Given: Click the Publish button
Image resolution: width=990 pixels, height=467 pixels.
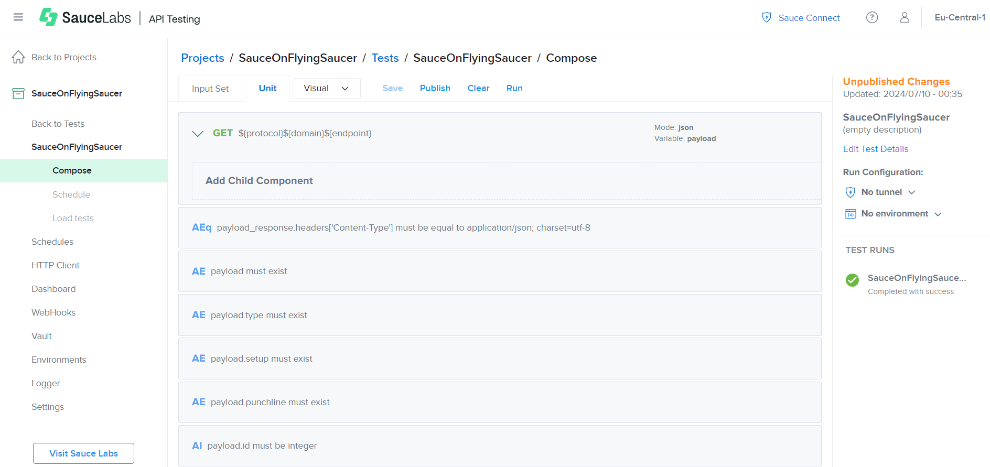Looking at the screenshot, I should (x=435, y=88).
